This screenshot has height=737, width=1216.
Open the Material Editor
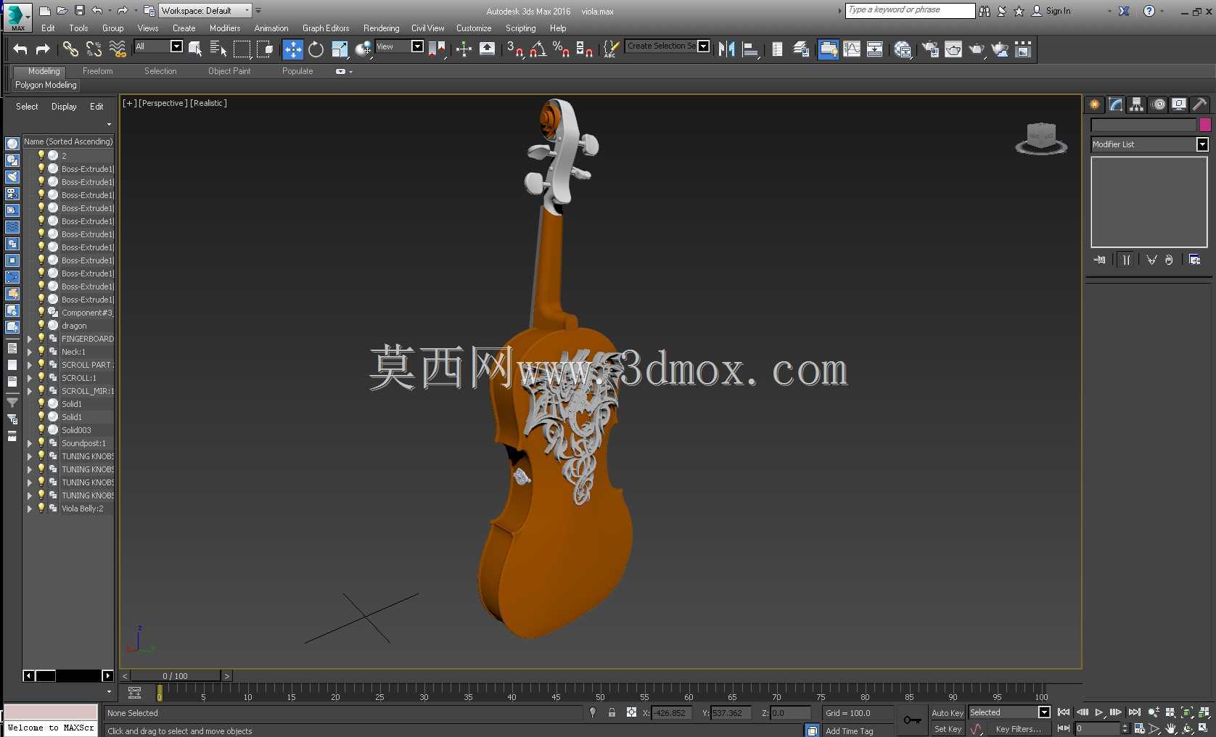coord(902,49)
